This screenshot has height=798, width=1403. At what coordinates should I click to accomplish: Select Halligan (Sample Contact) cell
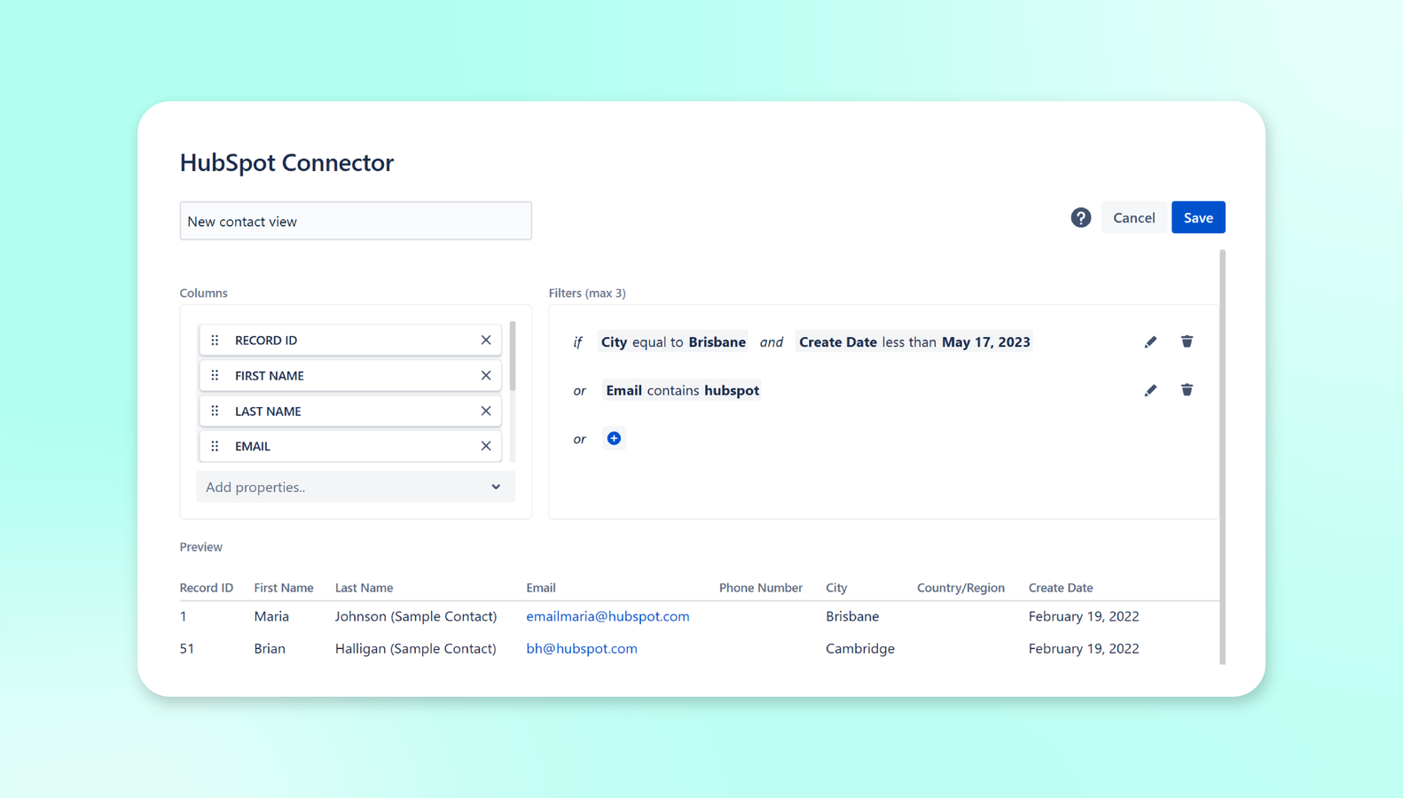coord(416,648)
